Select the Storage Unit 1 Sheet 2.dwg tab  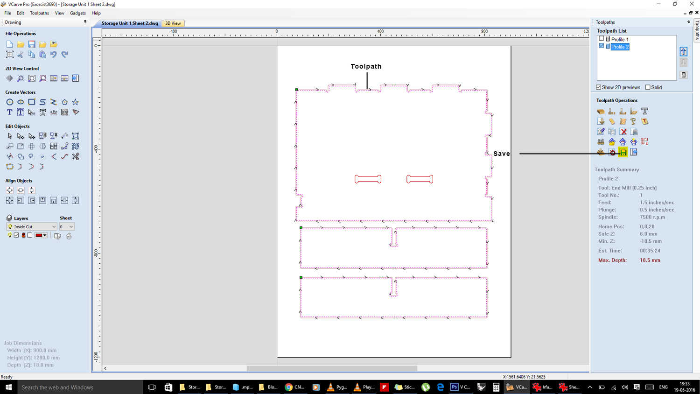click(130, 23)
